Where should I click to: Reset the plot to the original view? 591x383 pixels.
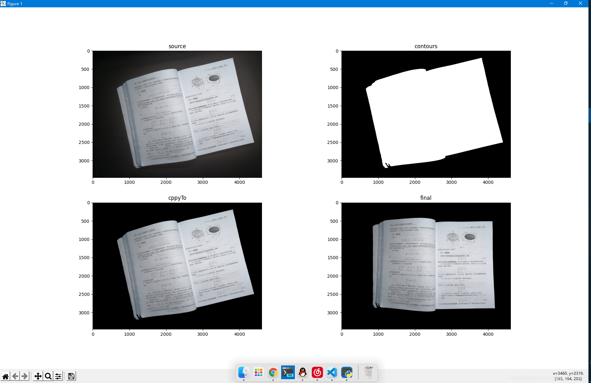5,376
